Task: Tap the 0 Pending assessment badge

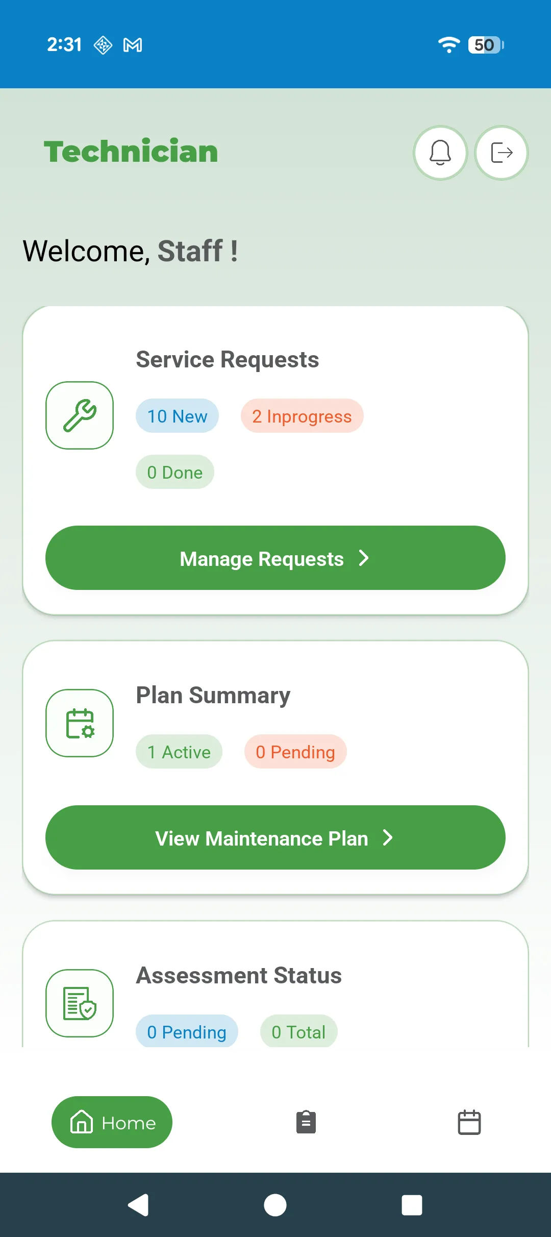Action: pos(187,1031)
